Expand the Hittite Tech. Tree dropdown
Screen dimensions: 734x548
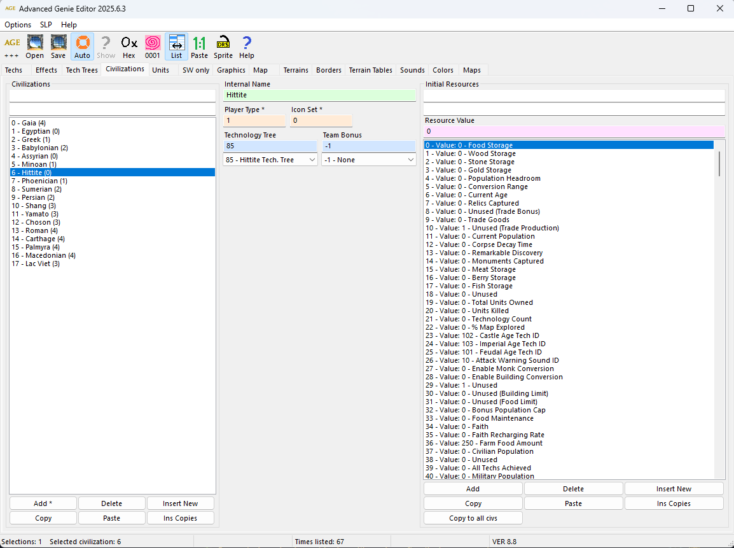pos(270,160)
